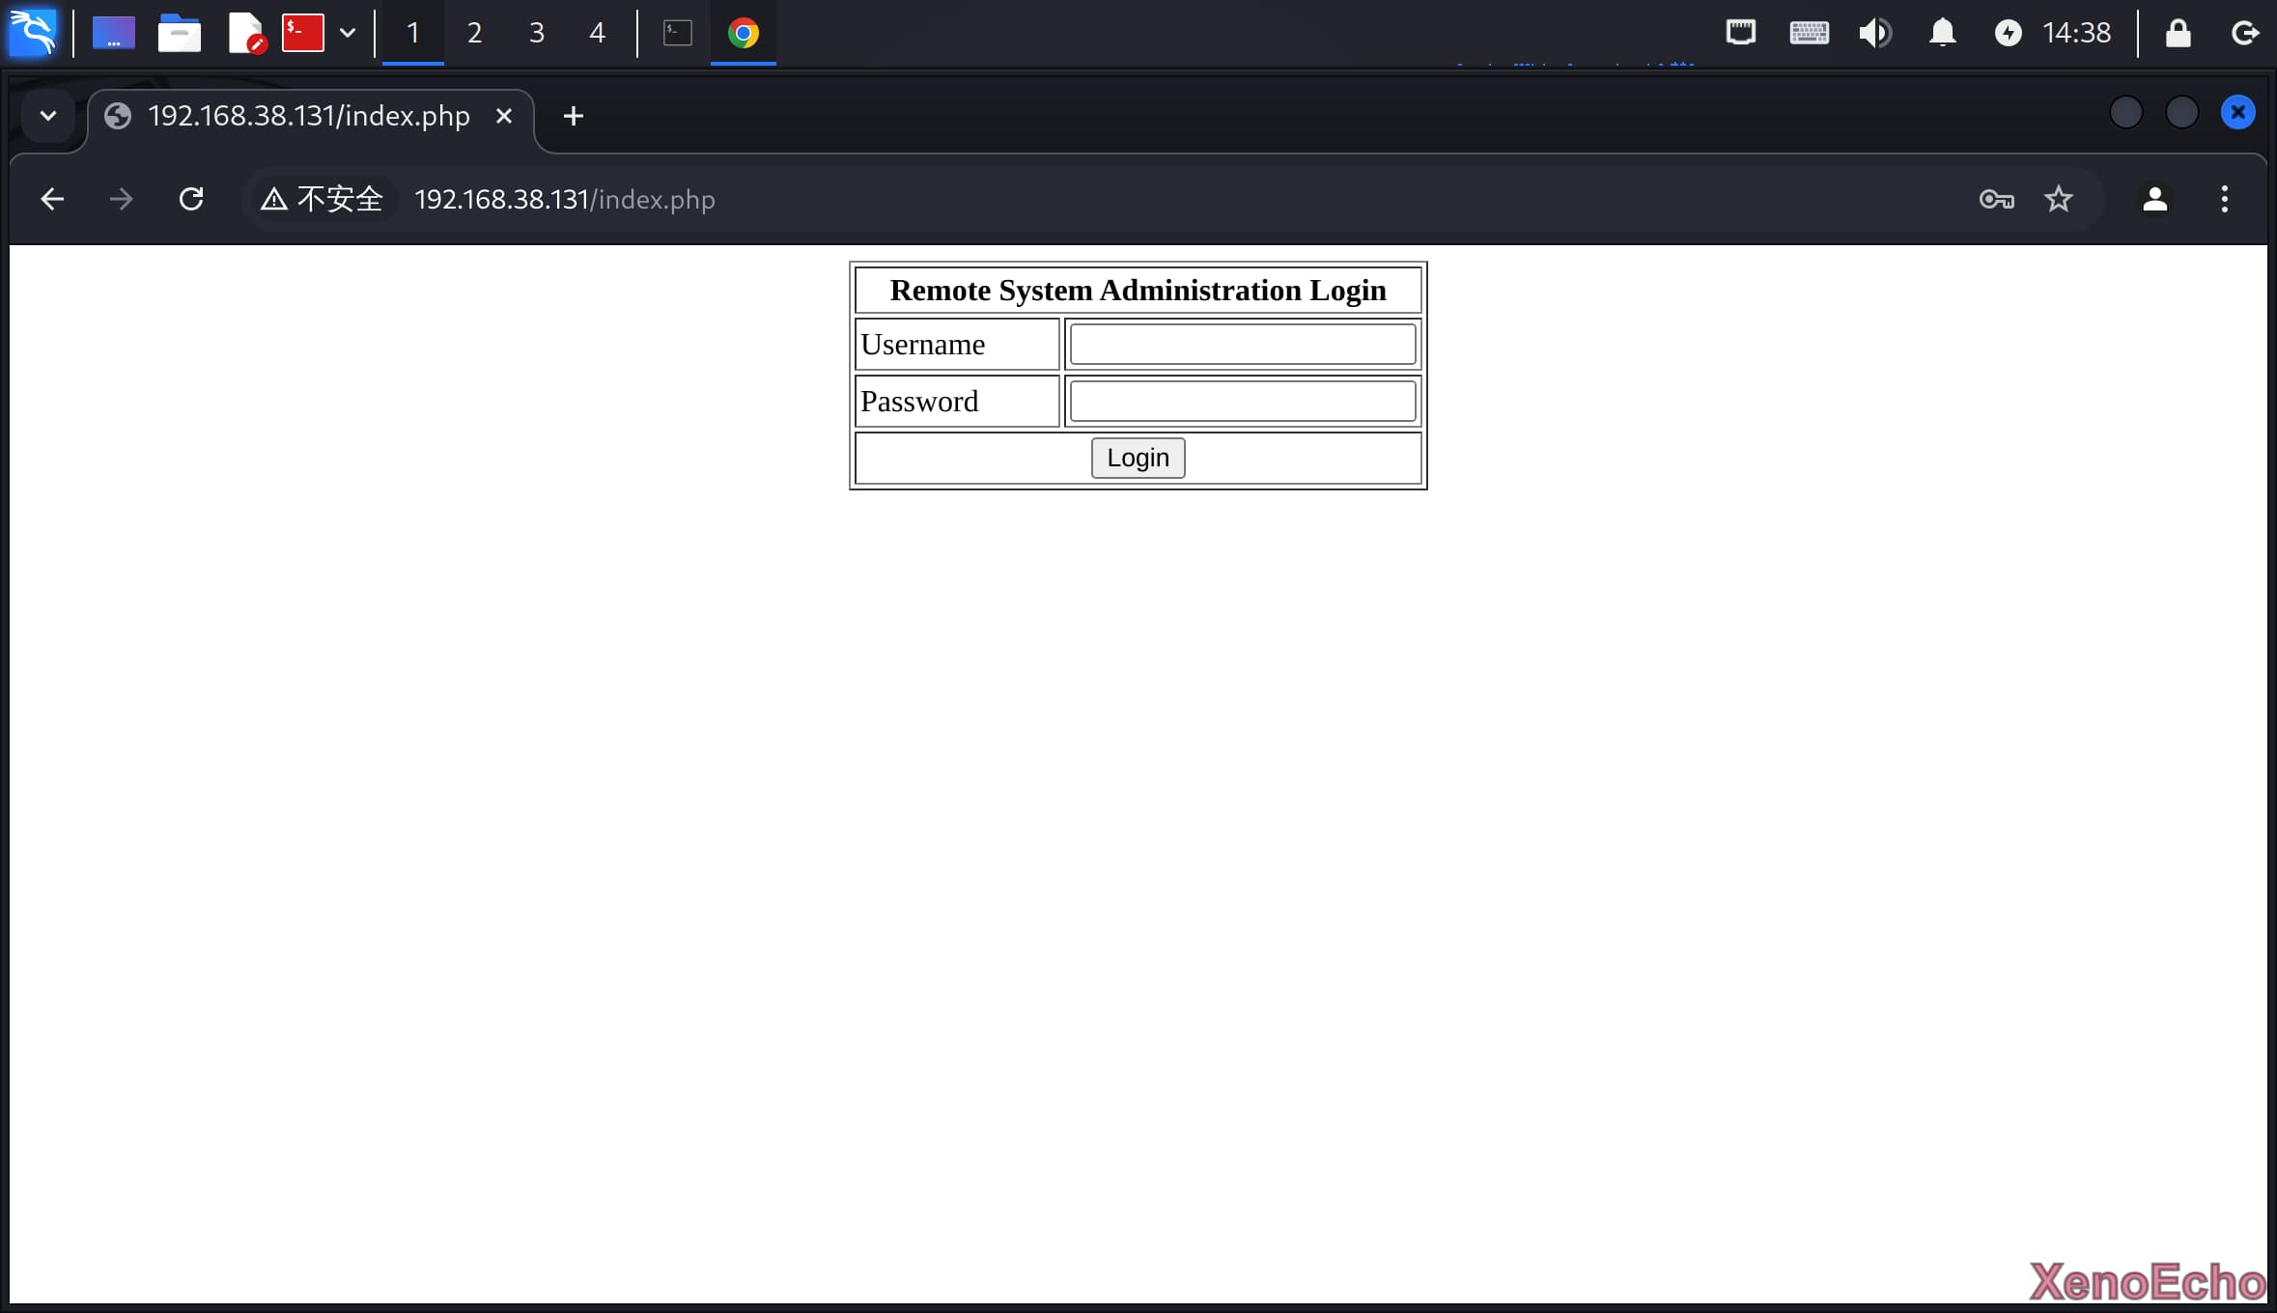This screenshot has height=1313, width=2277.
Task: Open a new browser tab
Action: click(x=574, y=116)
